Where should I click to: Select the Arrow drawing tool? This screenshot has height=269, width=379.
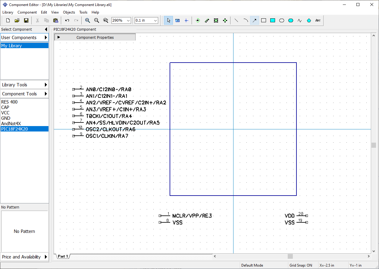(255, 20)
